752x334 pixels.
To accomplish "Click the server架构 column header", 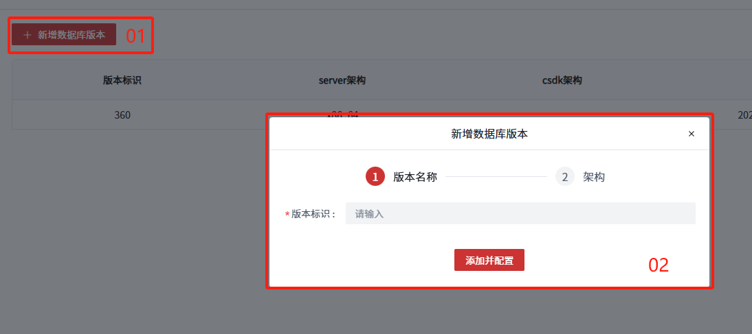I will tap(342, 80).
